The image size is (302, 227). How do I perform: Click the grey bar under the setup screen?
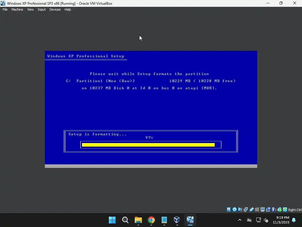coord(151,166)
